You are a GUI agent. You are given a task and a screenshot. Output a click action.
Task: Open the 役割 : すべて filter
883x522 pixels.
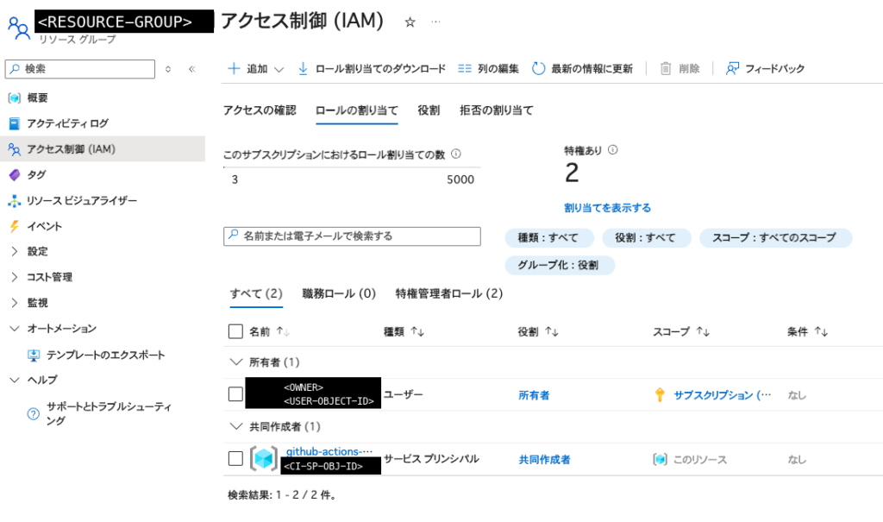646,238
